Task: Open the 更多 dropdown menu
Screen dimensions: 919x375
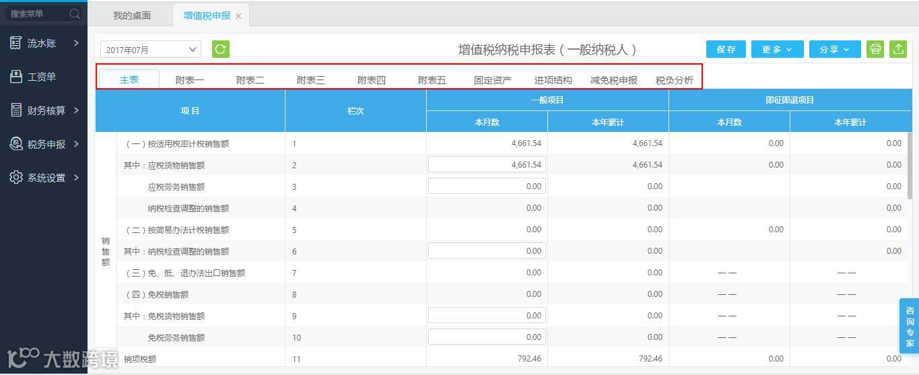Action: click(x=777, y=49)
